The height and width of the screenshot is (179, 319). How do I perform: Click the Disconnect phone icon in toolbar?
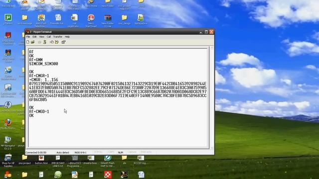[45, 42]
